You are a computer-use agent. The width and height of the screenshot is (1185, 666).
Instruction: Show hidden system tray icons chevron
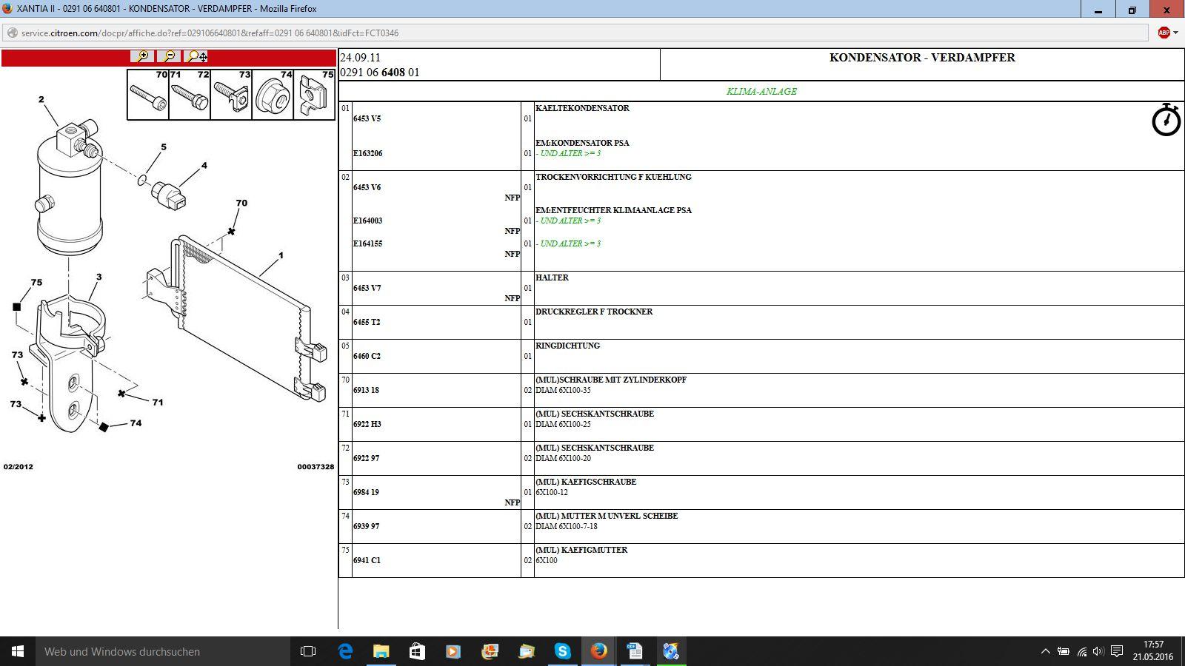[1045, 651]
